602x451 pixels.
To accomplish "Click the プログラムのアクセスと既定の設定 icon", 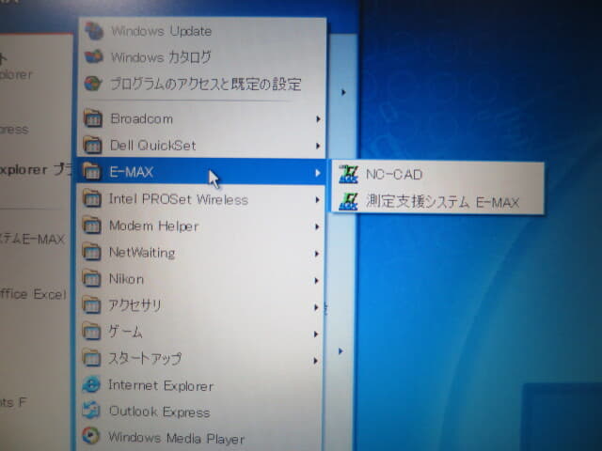I will [93, 84].
